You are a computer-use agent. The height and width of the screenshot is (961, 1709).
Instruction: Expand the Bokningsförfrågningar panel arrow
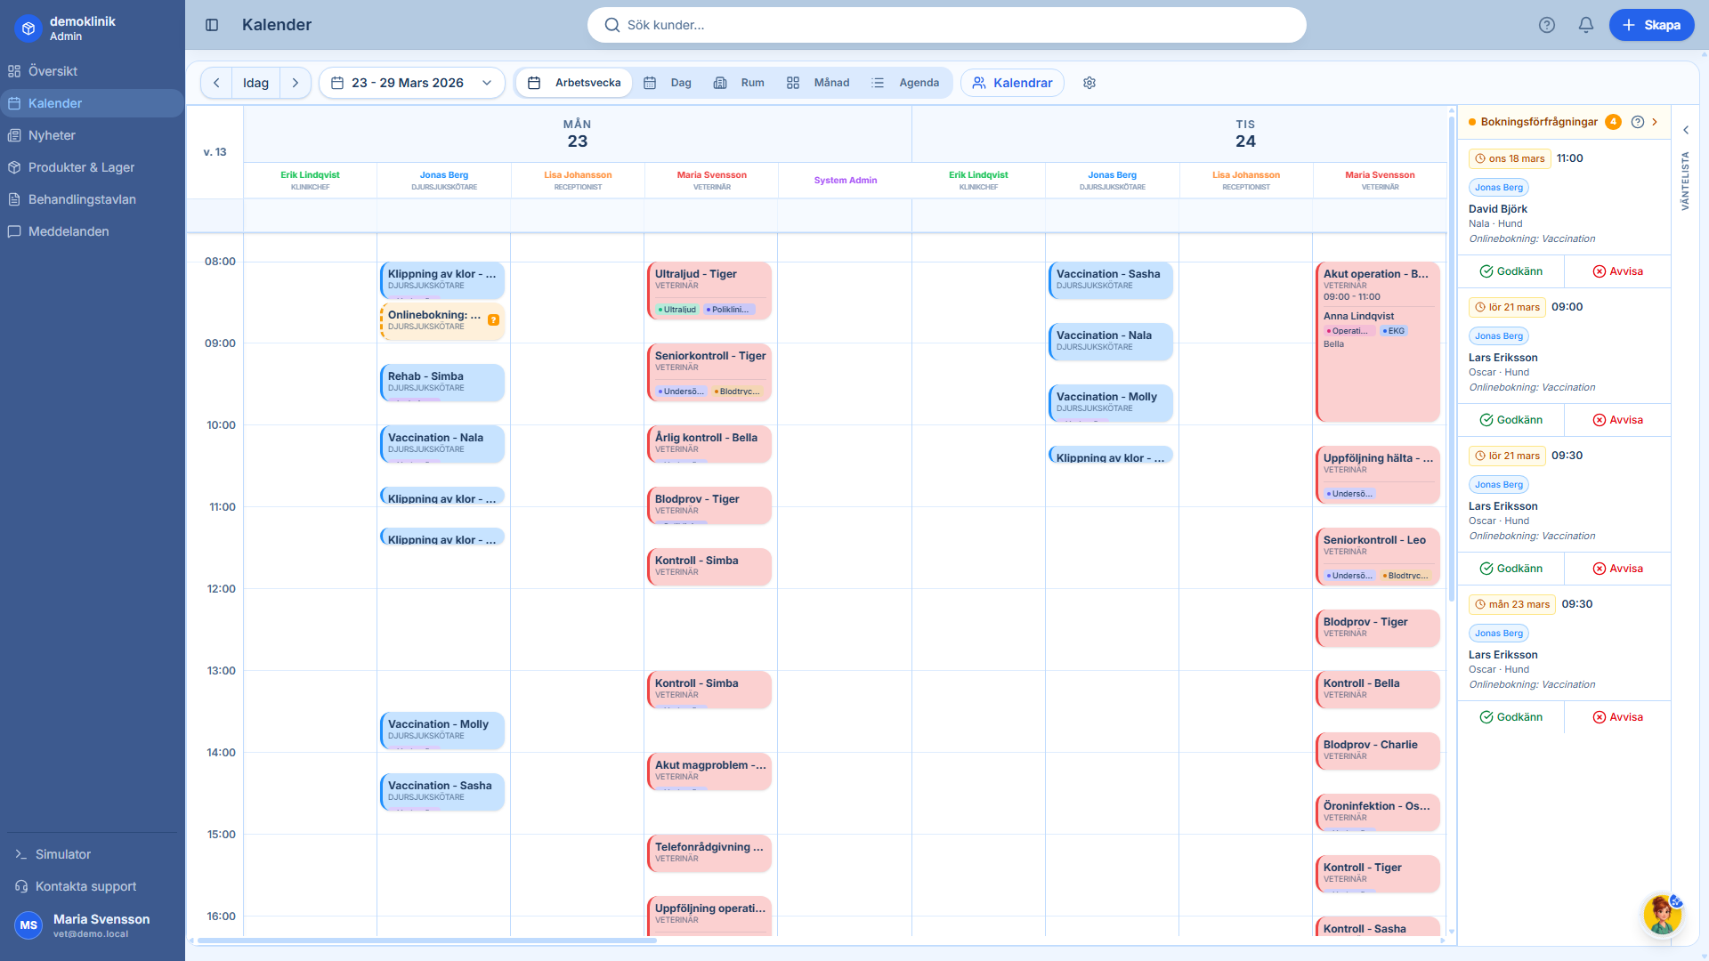tap(1656, 122)
